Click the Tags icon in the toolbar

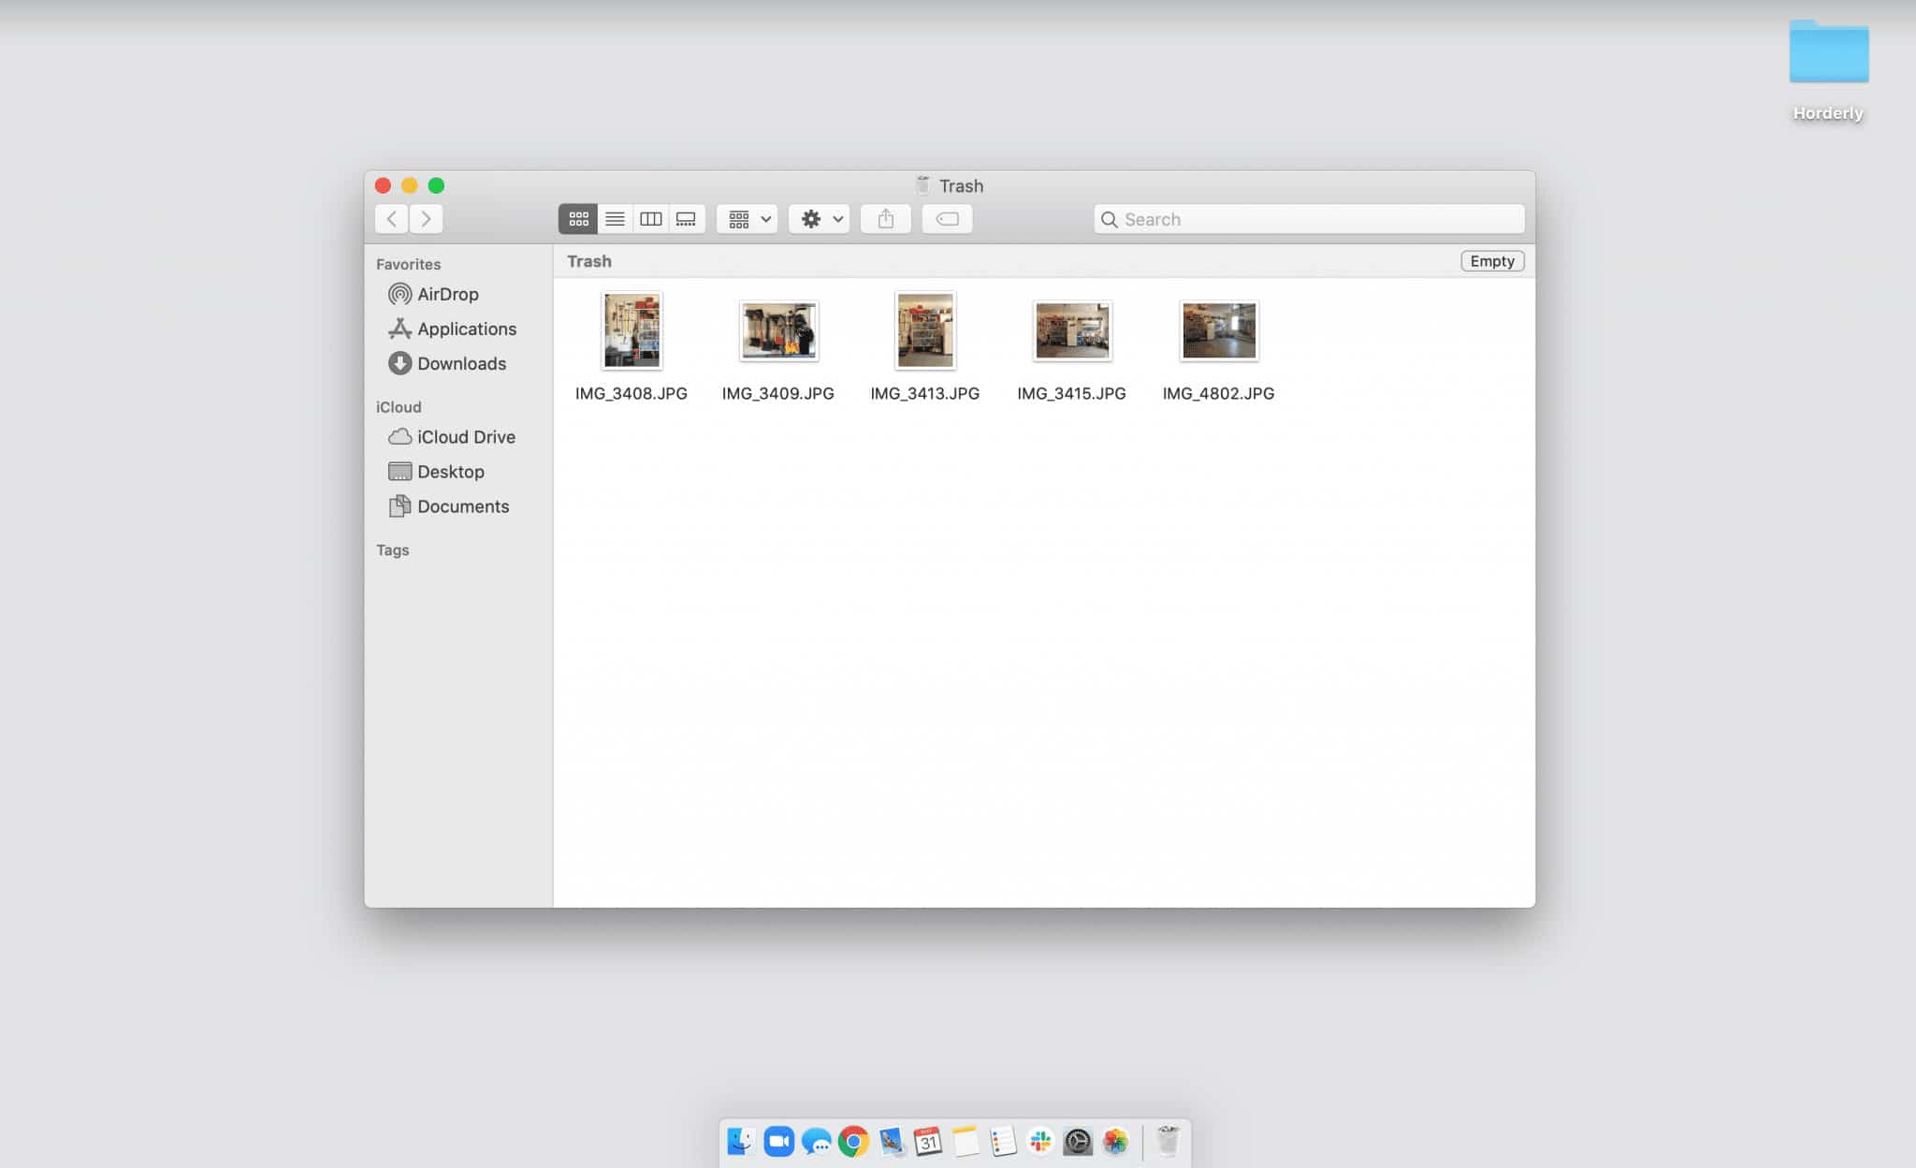[x=947, y=218]
